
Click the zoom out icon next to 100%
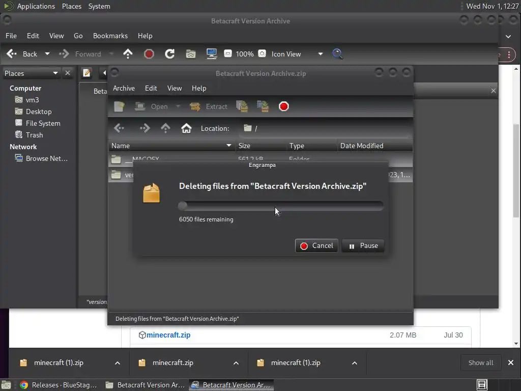click(x=228, y=53)
